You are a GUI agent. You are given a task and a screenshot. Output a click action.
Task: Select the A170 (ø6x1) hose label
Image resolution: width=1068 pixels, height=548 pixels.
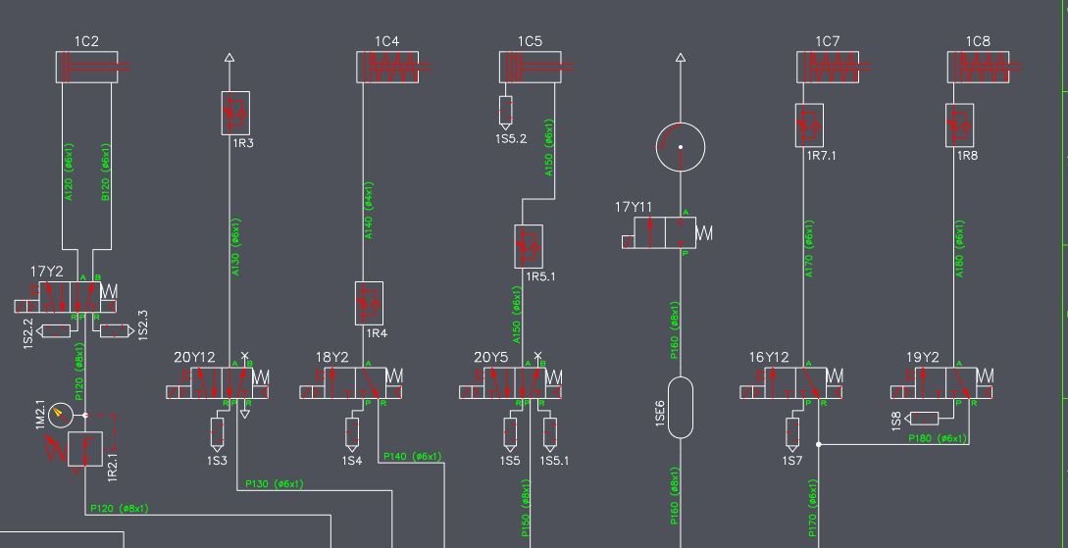coord(809,248)
